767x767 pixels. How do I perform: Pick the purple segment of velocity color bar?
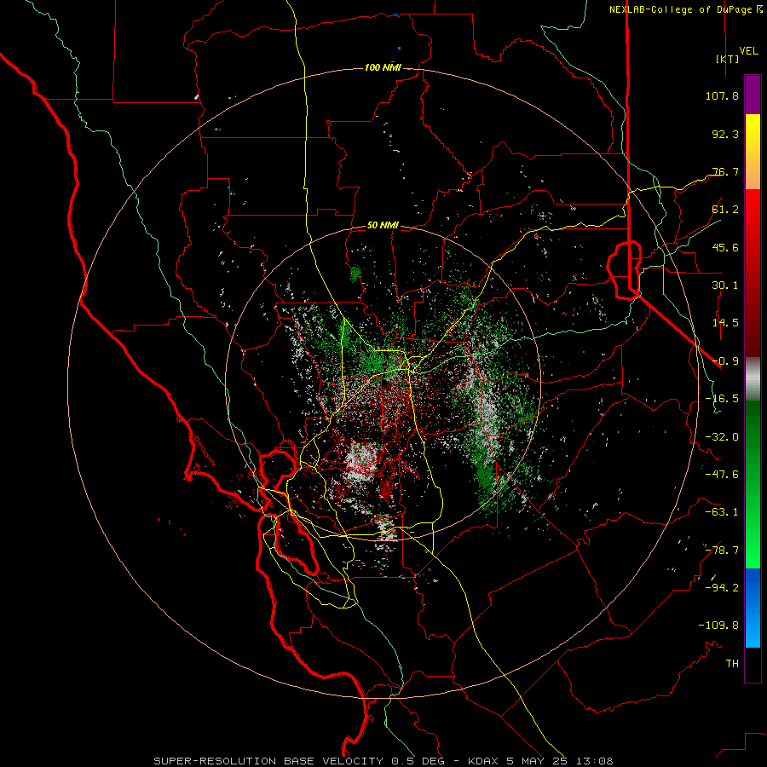pos(753,95)
